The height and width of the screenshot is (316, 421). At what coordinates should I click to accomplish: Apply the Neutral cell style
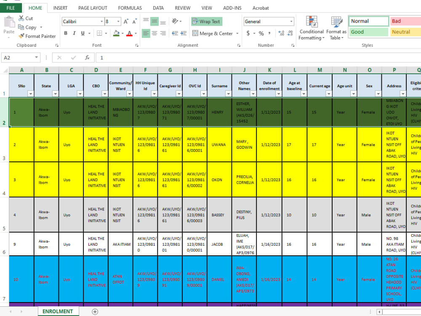point(405,32)
